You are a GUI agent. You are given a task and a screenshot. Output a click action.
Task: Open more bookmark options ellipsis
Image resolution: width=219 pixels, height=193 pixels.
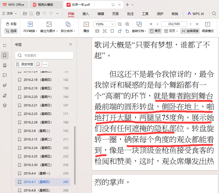pyautogui.click(x=45, y=64)
